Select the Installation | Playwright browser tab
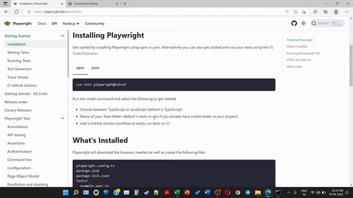This screenshot has width=353, height=198. [38, 4]
